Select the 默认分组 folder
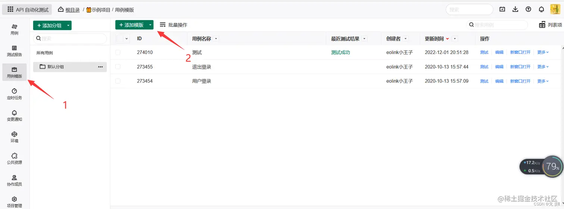This screenshot has width=564, height=209. coord(70,67)
